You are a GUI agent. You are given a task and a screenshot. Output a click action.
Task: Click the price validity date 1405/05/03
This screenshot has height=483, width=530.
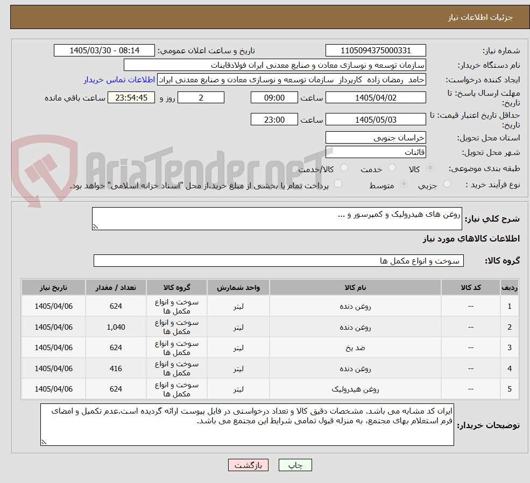coord(376,119)
